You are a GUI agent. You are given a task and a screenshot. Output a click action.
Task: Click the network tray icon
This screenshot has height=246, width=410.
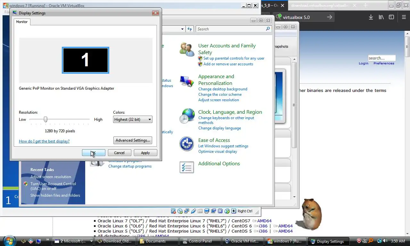[x=379, y=241]
